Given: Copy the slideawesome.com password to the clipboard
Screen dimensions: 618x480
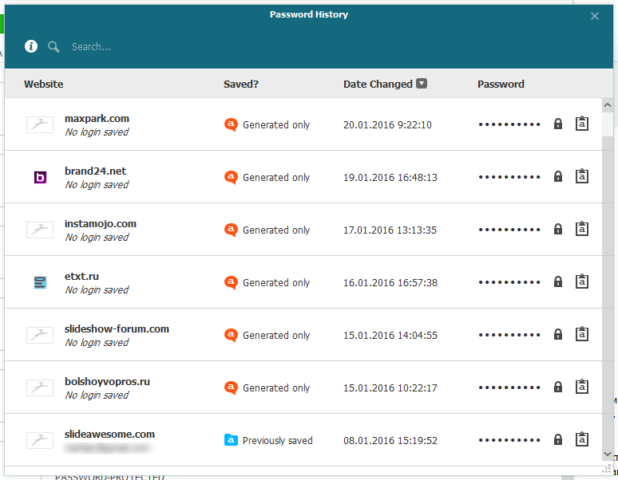Looking at the screenshot, I should pos(582,439).
